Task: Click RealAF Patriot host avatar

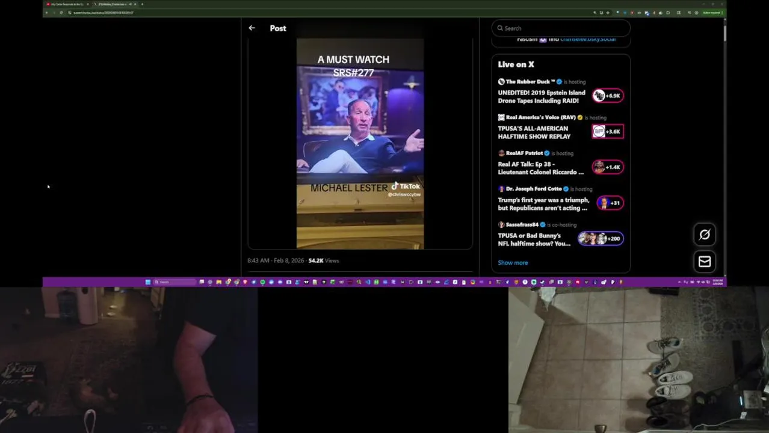Action: point(501,153)
